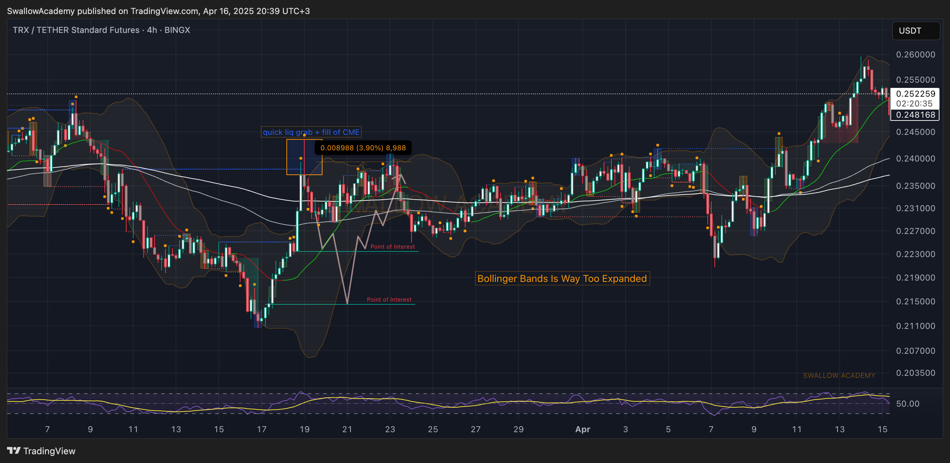
Task: Click date 29 on time axis
Action: (x=518, y=429)
